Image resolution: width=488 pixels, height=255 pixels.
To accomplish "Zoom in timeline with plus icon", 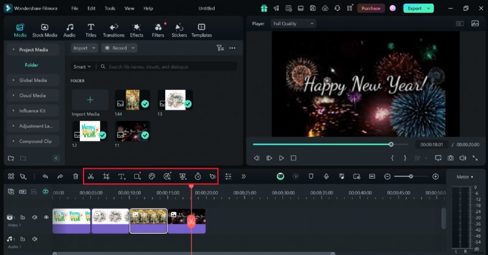I will click(436, 176).
